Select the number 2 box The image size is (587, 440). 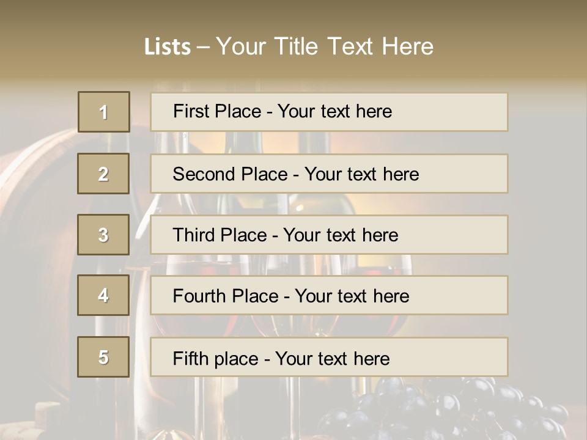[103, 174]
